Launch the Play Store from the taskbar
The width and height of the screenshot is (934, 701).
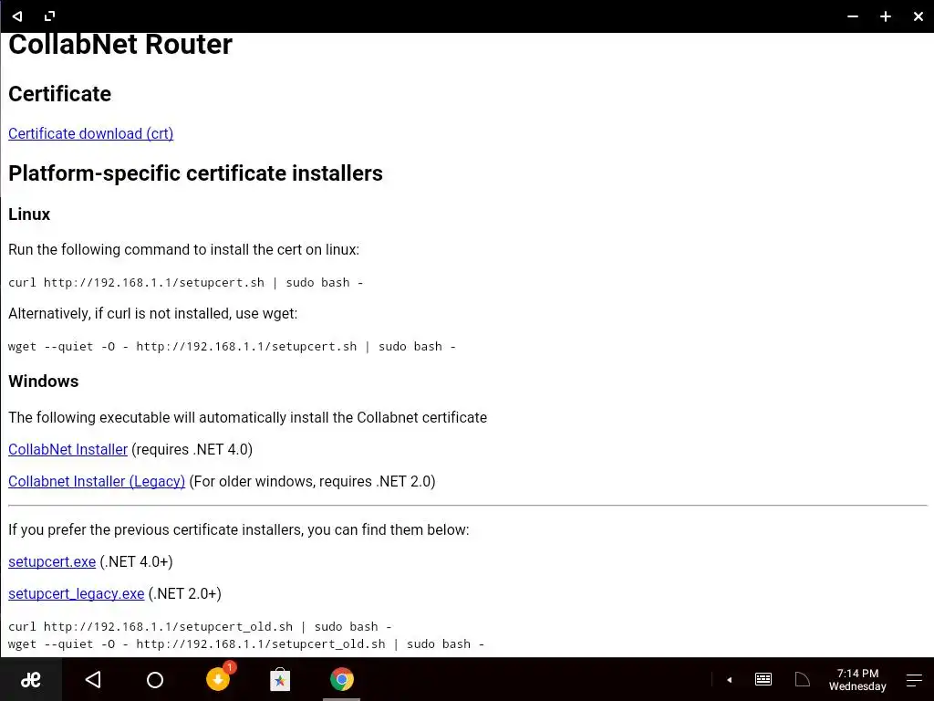pos(280,679)
